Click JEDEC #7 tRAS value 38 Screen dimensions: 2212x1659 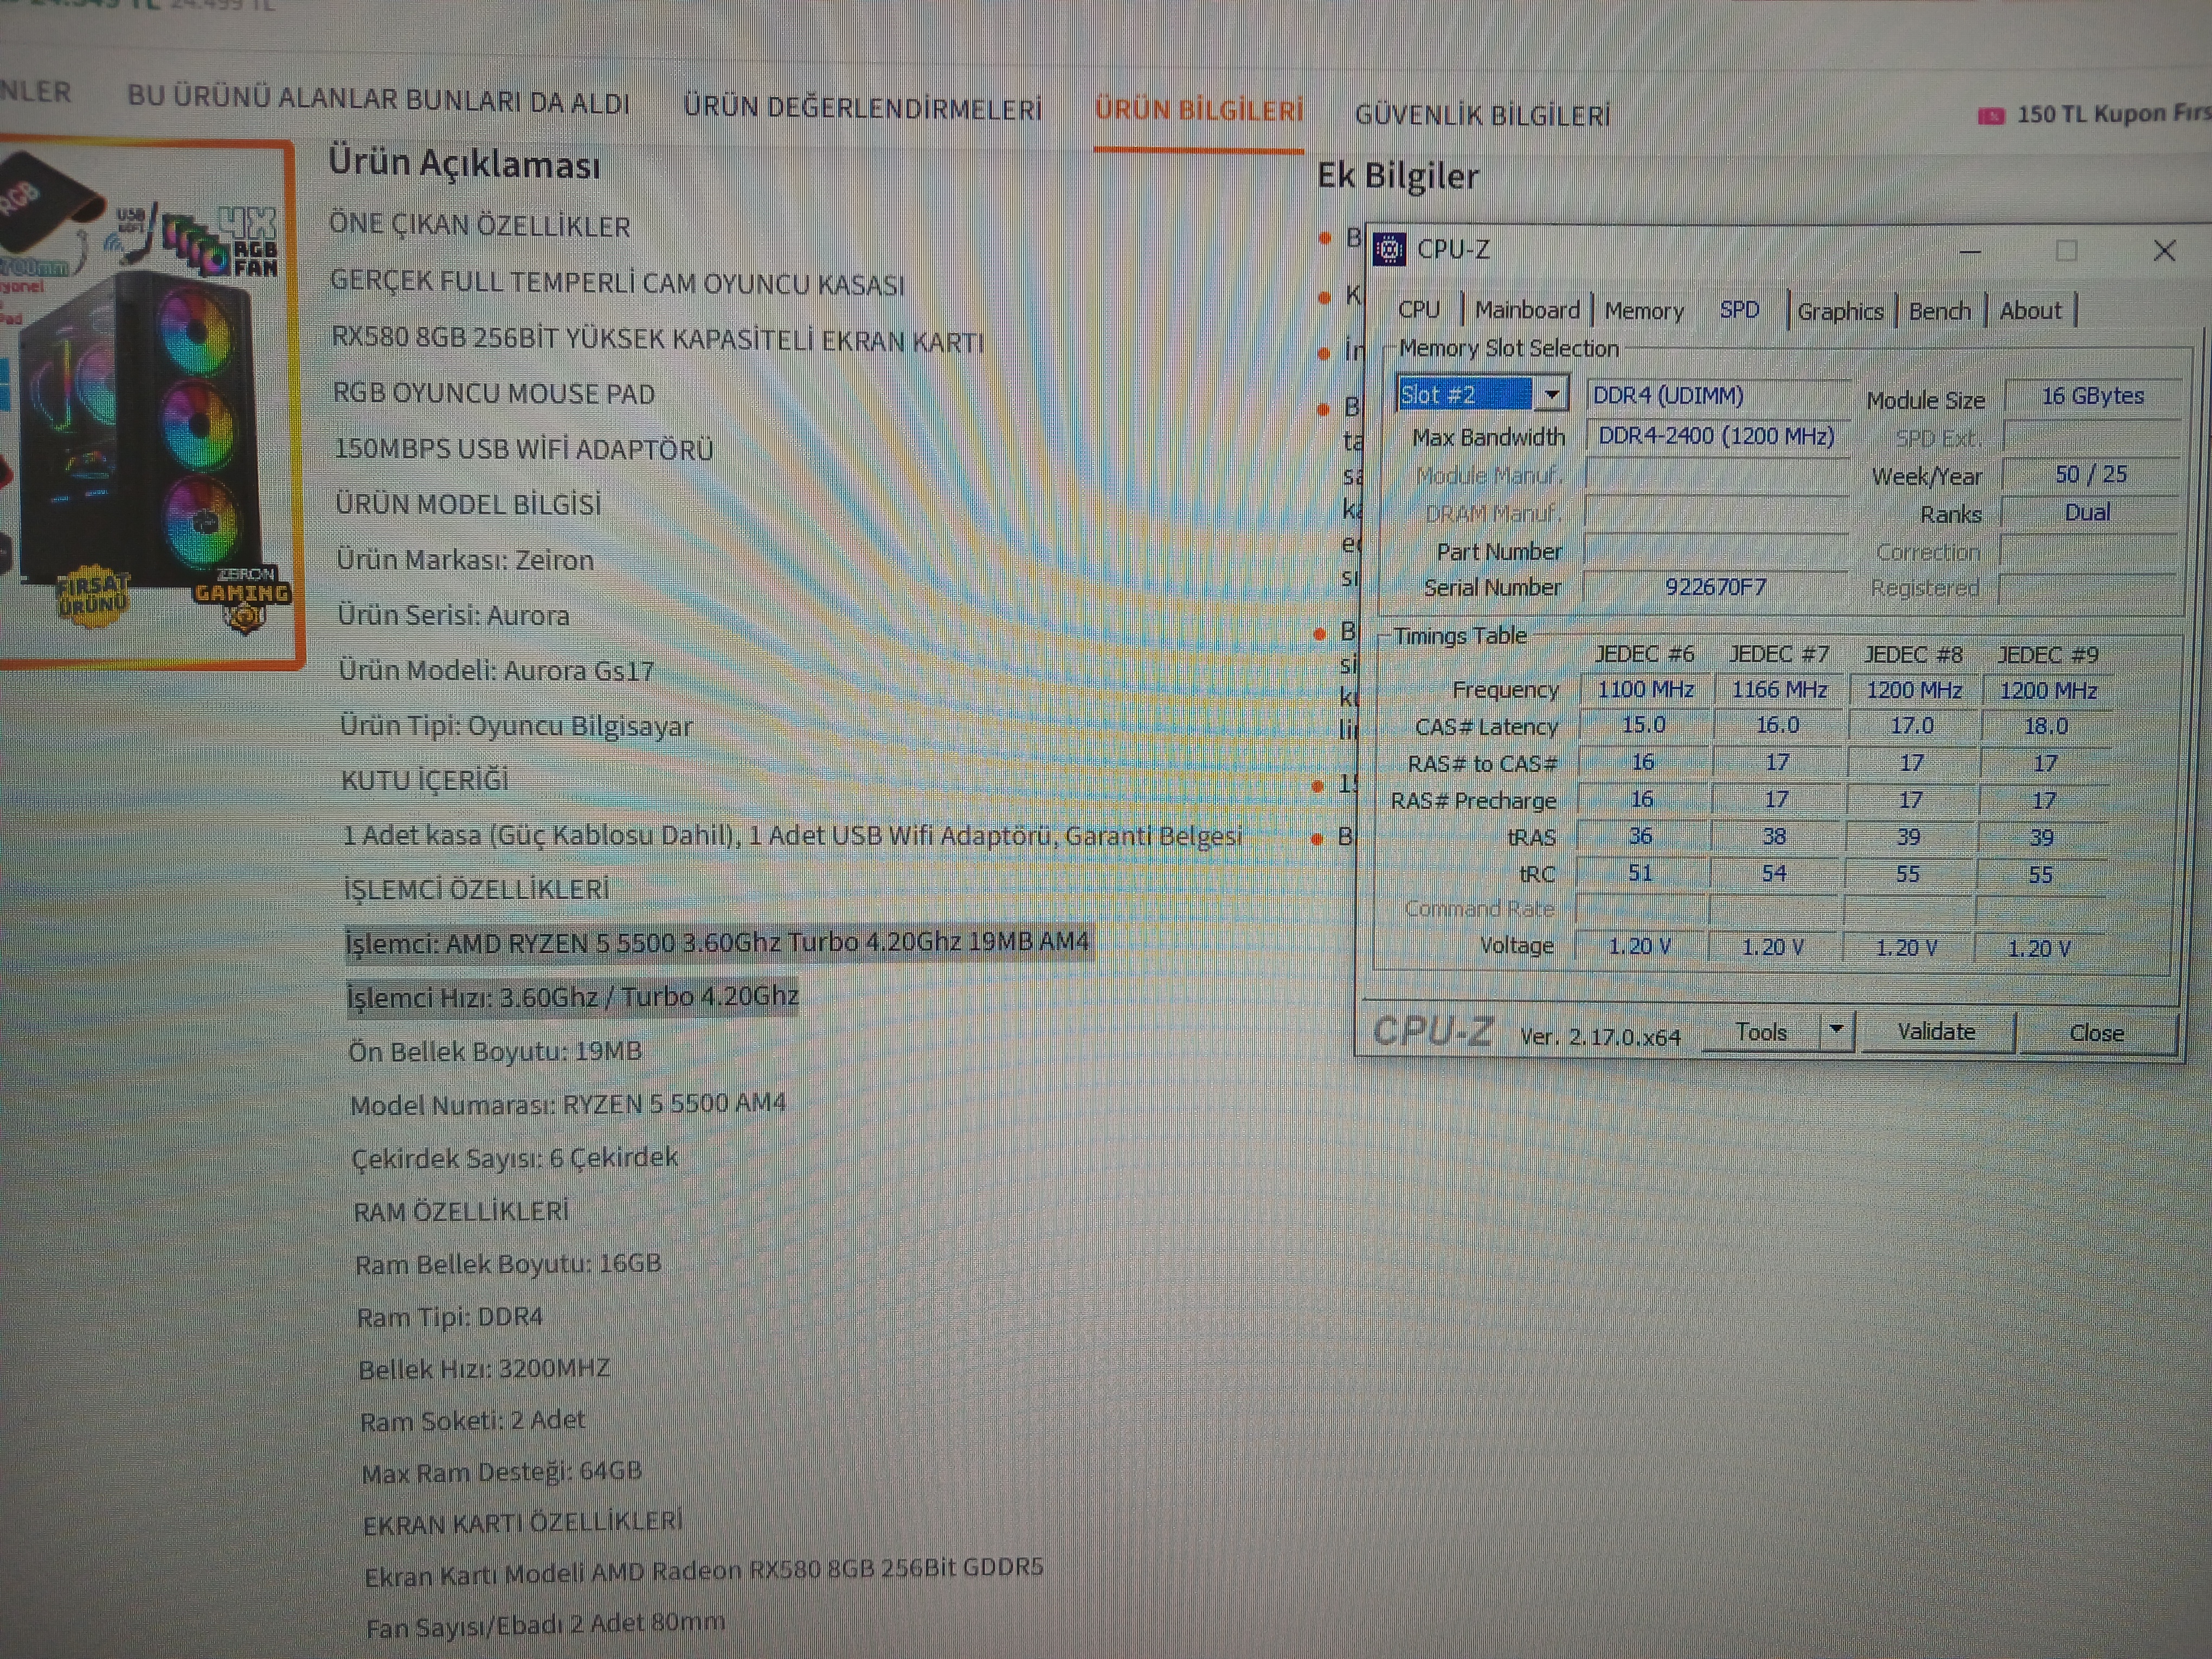(x=1774, y=837)
